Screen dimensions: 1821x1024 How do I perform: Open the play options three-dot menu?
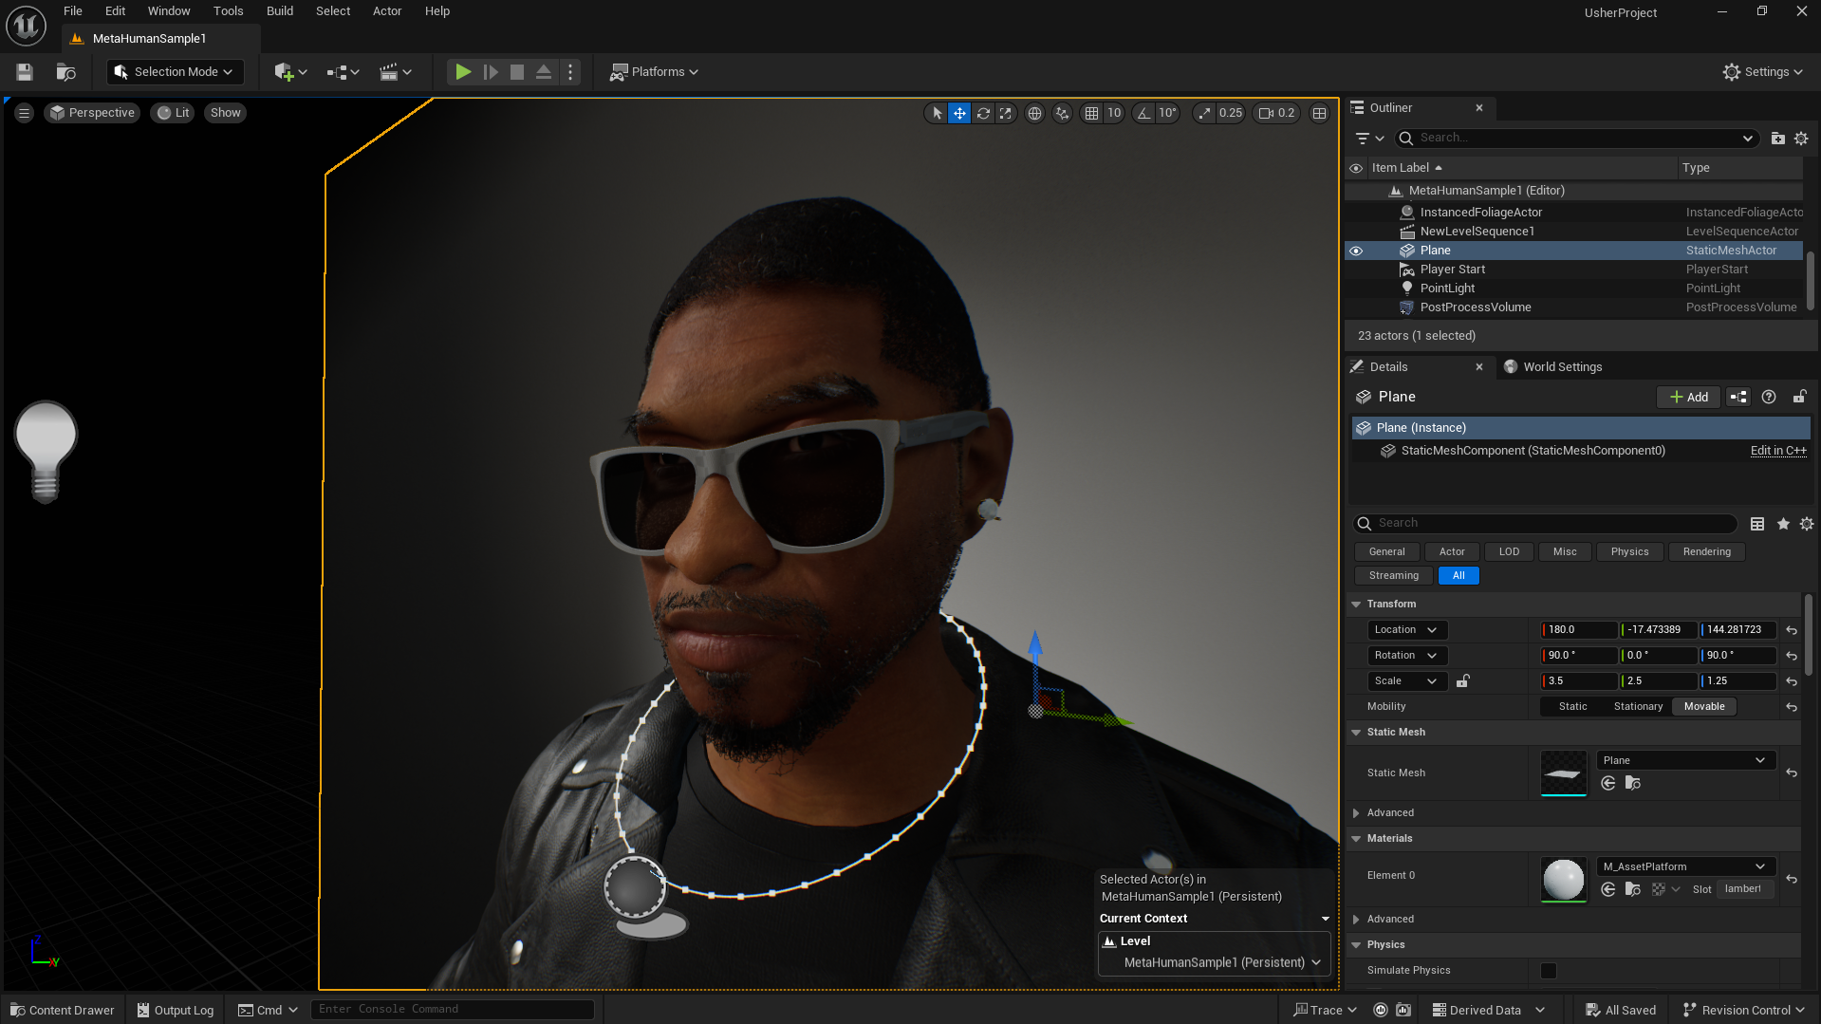[x=570, y=72]
